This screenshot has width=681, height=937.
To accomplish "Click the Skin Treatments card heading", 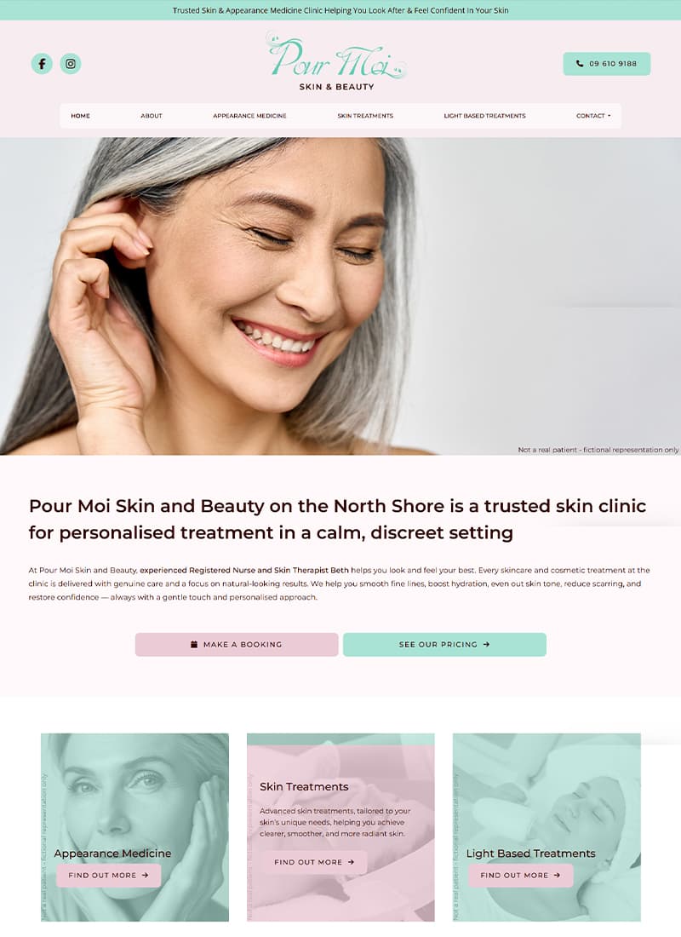I will [304, 786].
